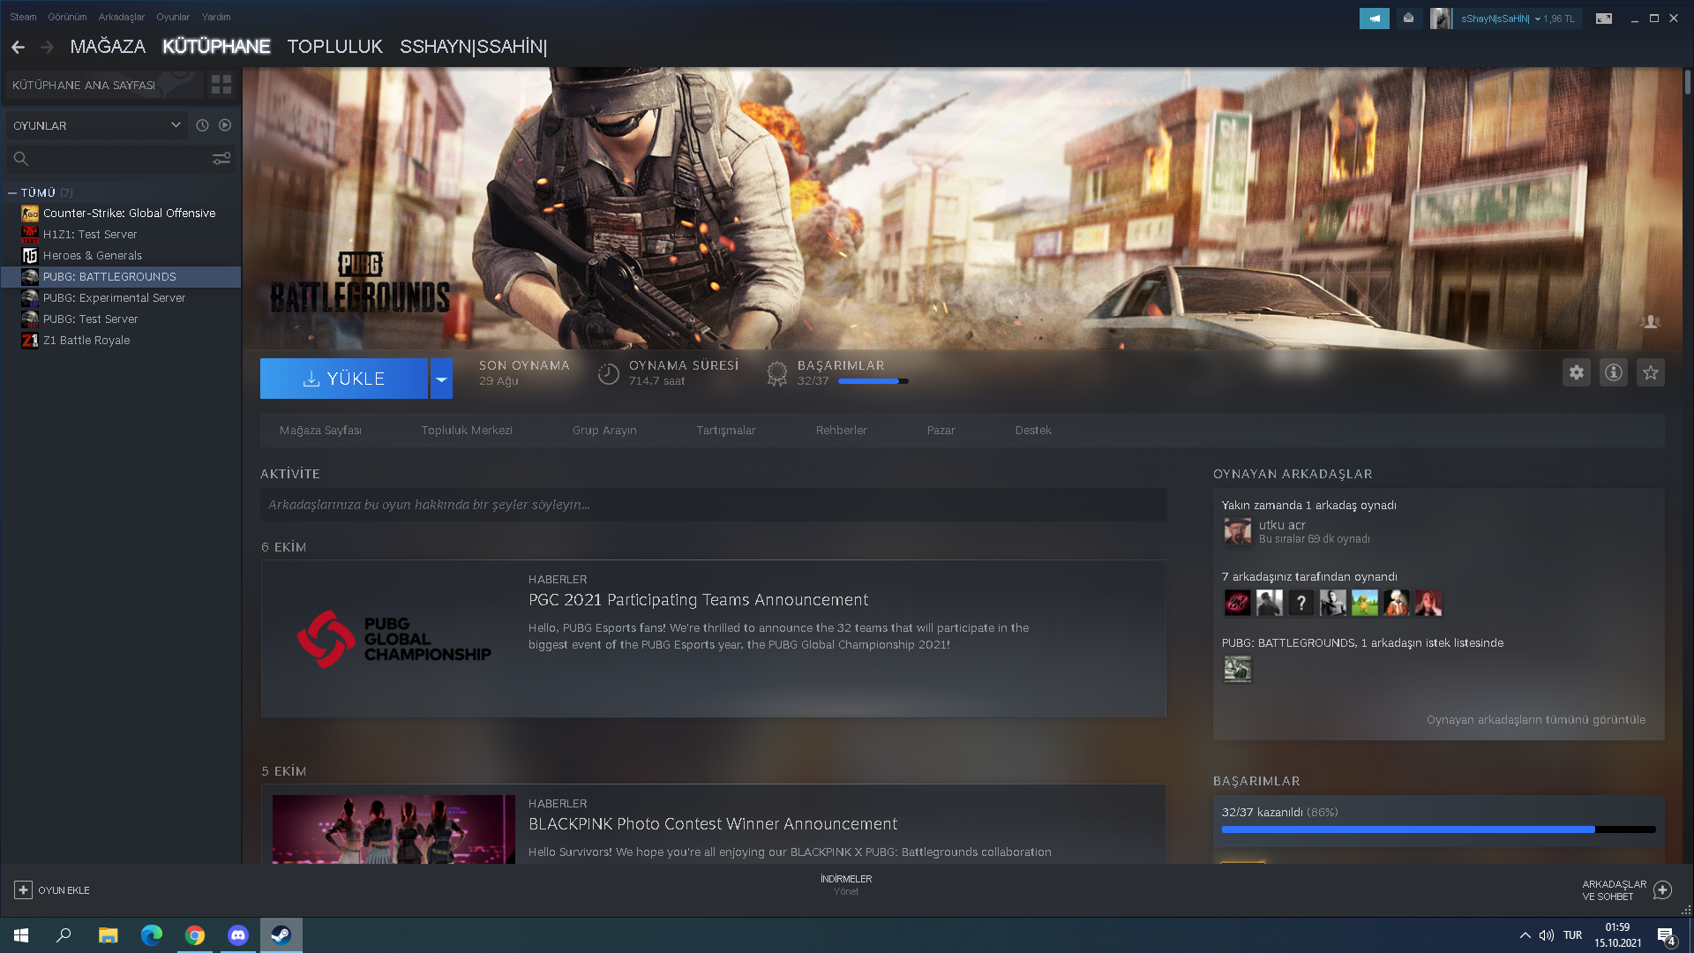Open ARKADAŞLAR VE SOHBET panel
This screenshot has width=1694, height=953.
click(1627, 890)
